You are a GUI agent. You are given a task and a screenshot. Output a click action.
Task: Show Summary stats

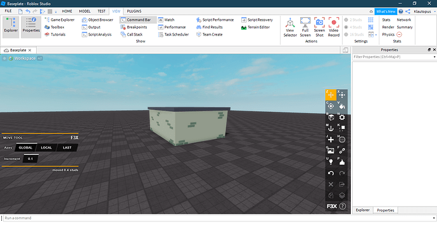pyautogui.click(x=405, y=27)
